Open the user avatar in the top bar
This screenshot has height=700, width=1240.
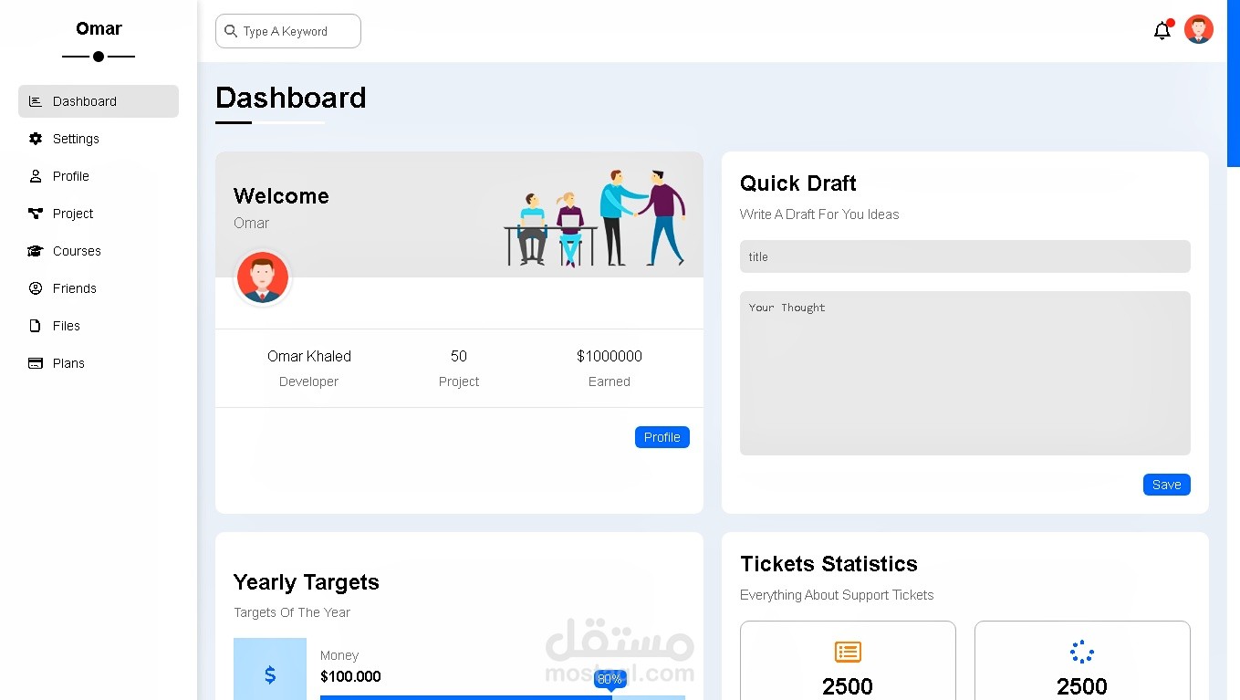tap(1198, 28)
